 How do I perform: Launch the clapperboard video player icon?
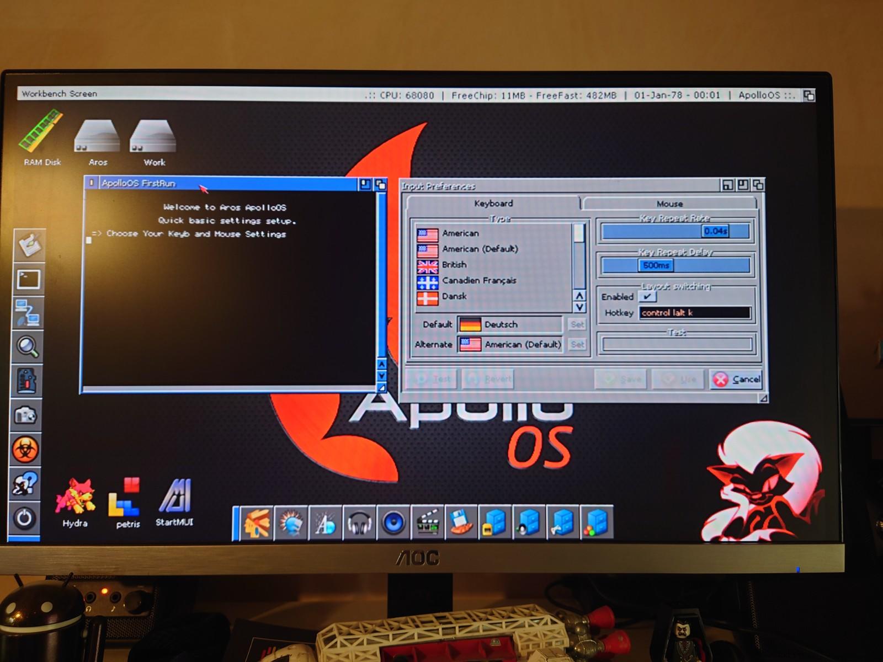click(x=427, y=522)
